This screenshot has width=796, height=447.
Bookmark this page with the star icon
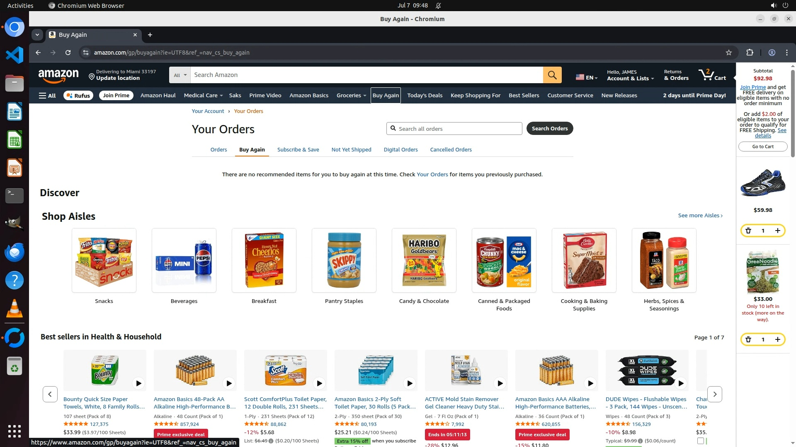[729, 53]
